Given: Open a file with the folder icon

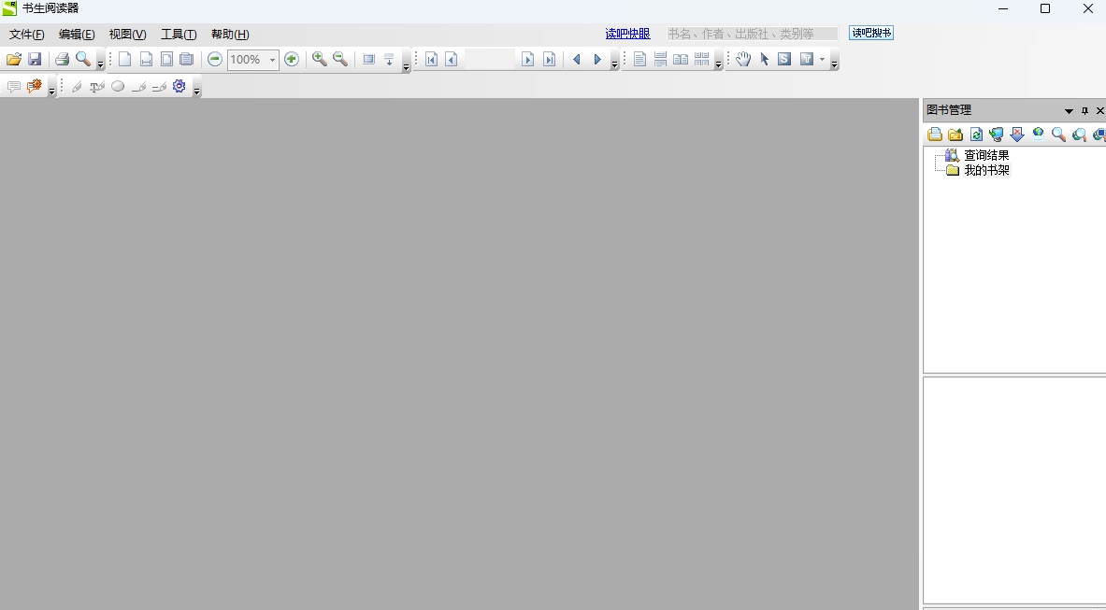Looking at the screenshot, I should 13,59.
